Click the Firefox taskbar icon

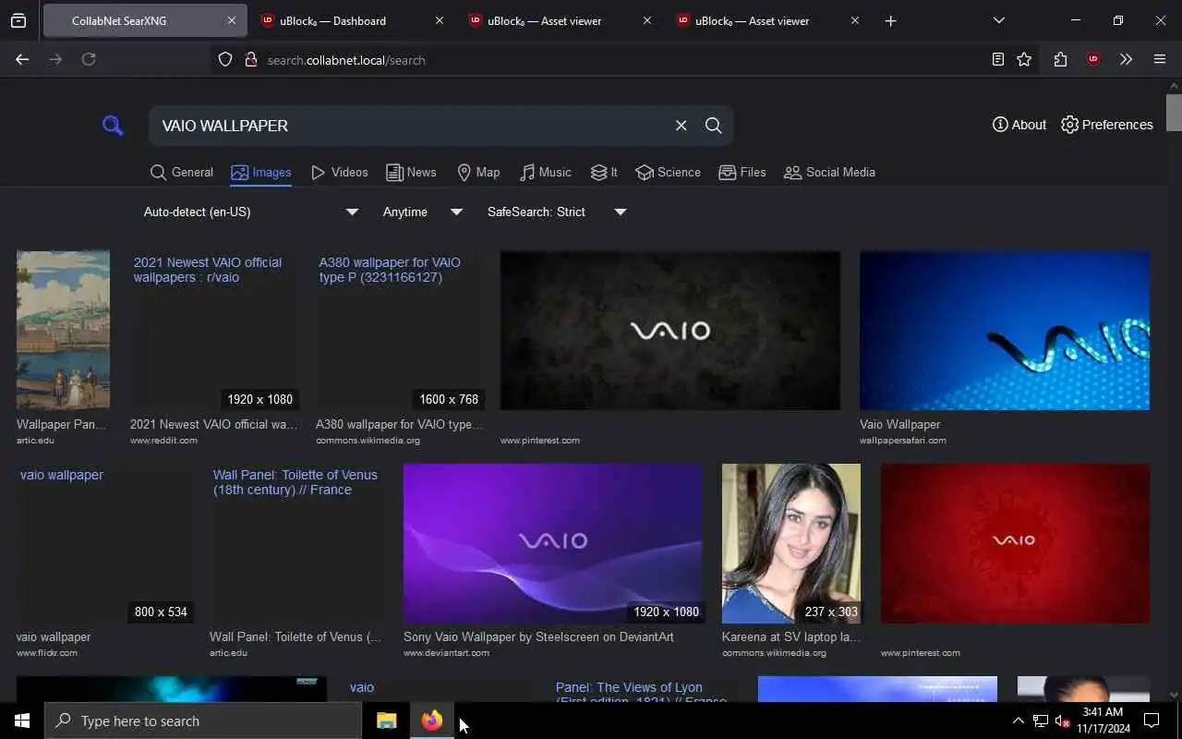432,721
